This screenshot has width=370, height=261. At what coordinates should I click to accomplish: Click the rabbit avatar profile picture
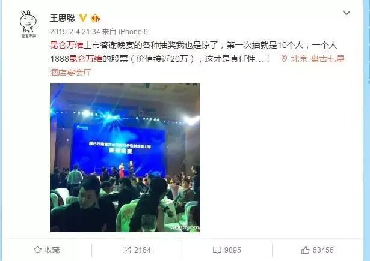(x=28, y=24)
